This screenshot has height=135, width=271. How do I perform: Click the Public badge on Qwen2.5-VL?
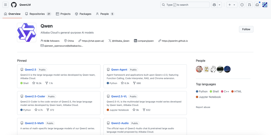pyautogui.click(x=133, y=96)
